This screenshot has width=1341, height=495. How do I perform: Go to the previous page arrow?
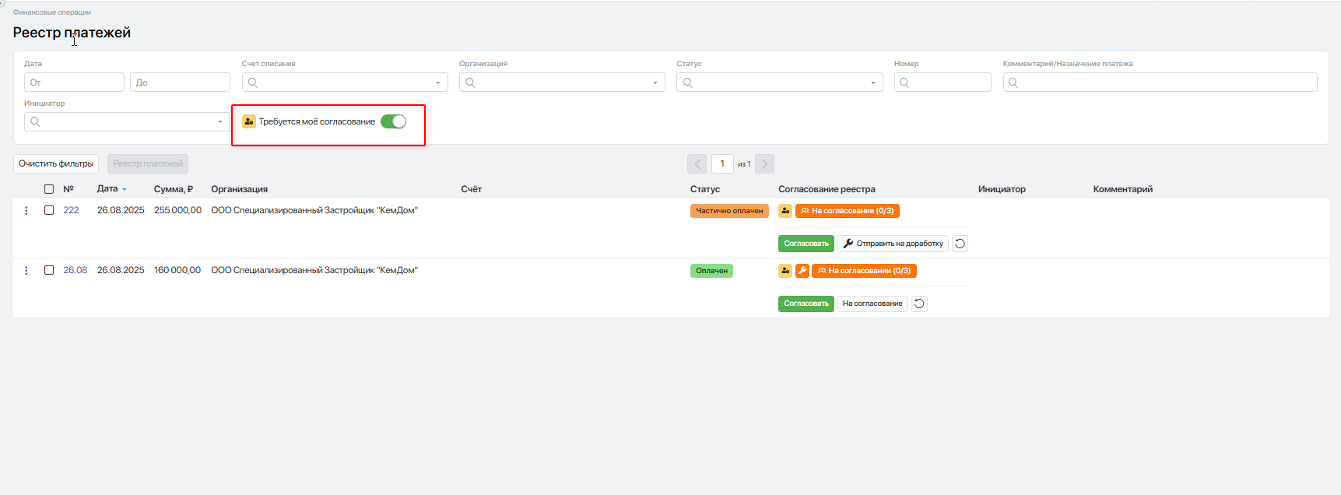[697, 164]
